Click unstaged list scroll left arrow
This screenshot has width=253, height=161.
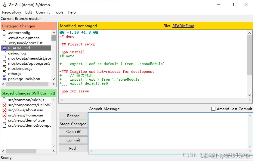[x=3, y=84]
